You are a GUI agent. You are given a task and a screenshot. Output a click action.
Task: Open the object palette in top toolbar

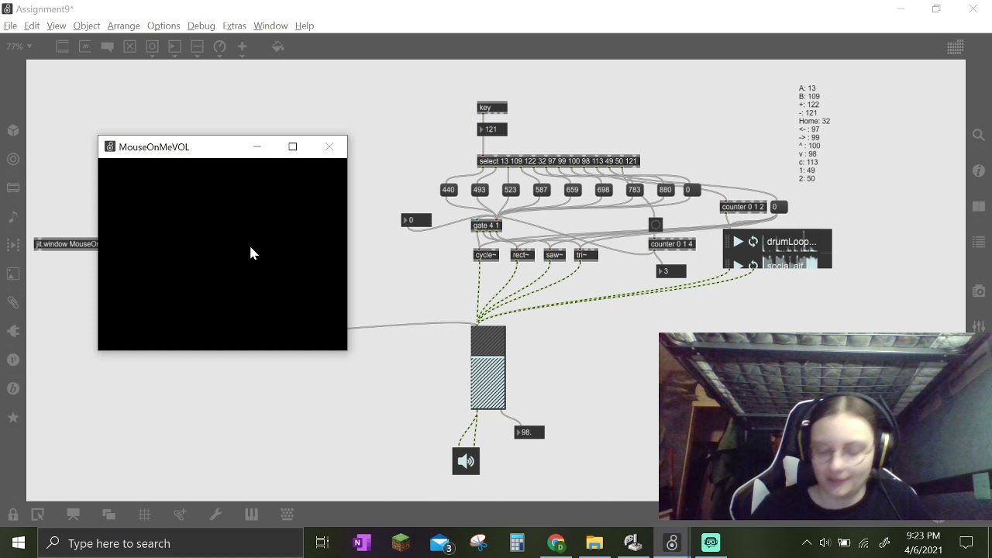pyautogui.click(x=63, y=46)
